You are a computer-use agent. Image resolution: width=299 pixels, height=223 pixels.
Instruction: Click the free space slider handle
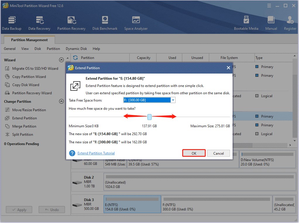[x=149, y=117]
